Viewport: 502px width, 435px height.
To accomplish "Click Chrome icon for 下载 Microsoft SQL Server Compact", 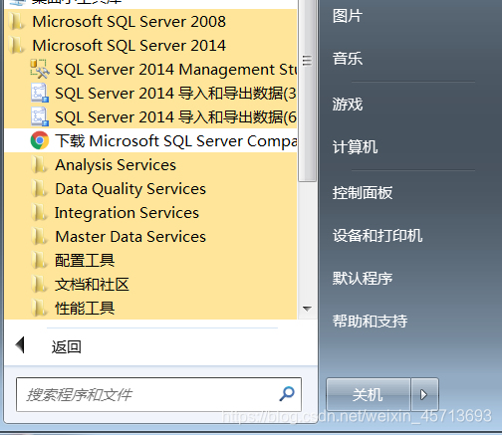I will (40, 140).
